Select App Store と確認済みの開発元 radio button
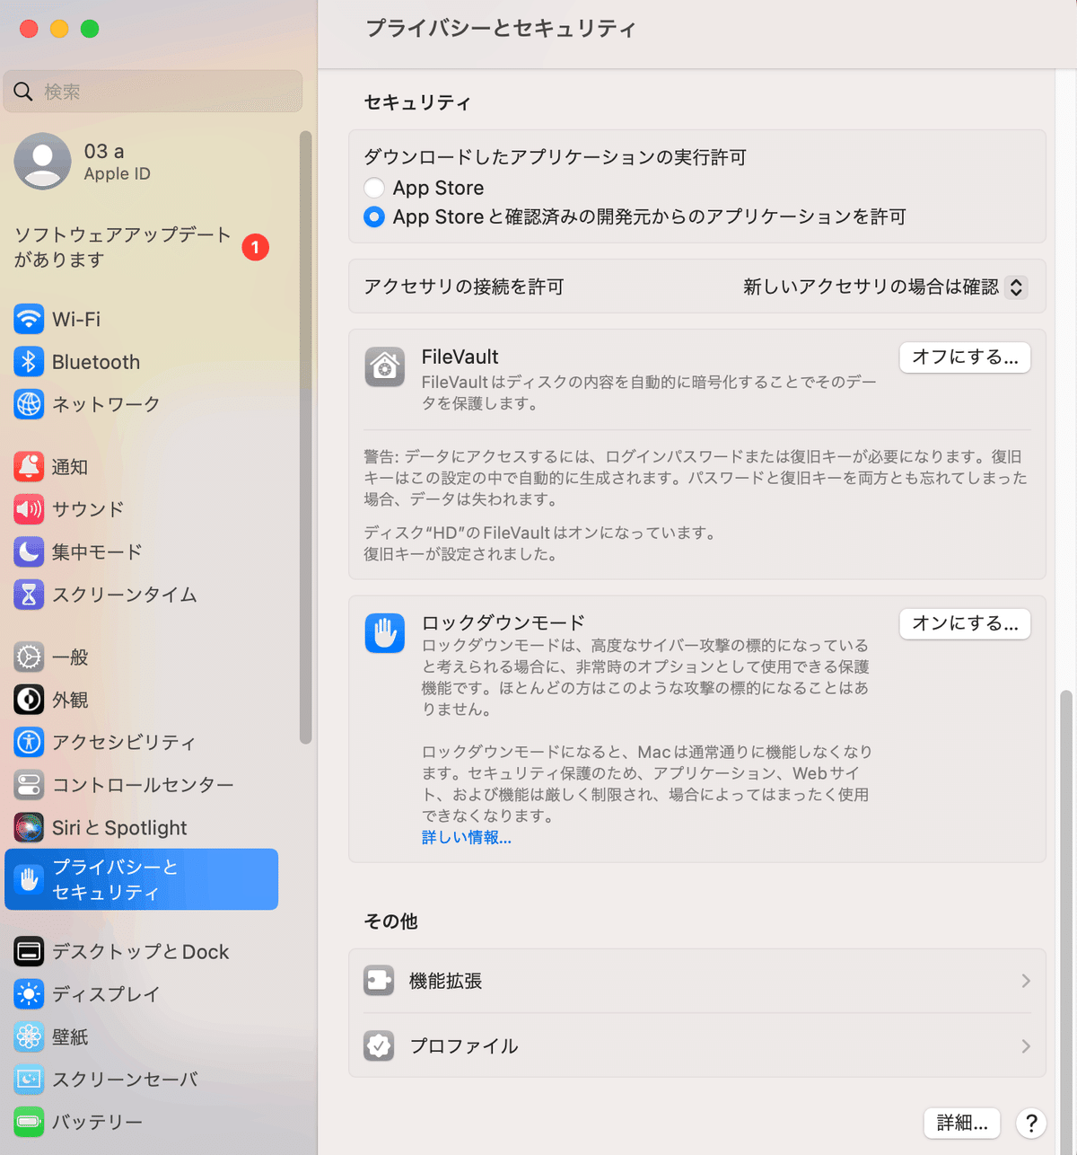1077x1155 pixels. tap(374, 216)
